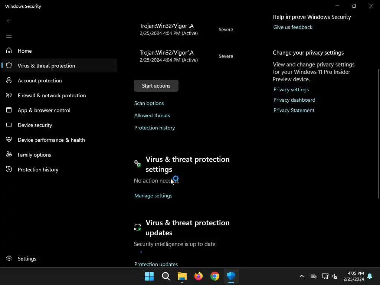Open the notifications bell
The height and width of the screenshot is (285, 380).
370,276
